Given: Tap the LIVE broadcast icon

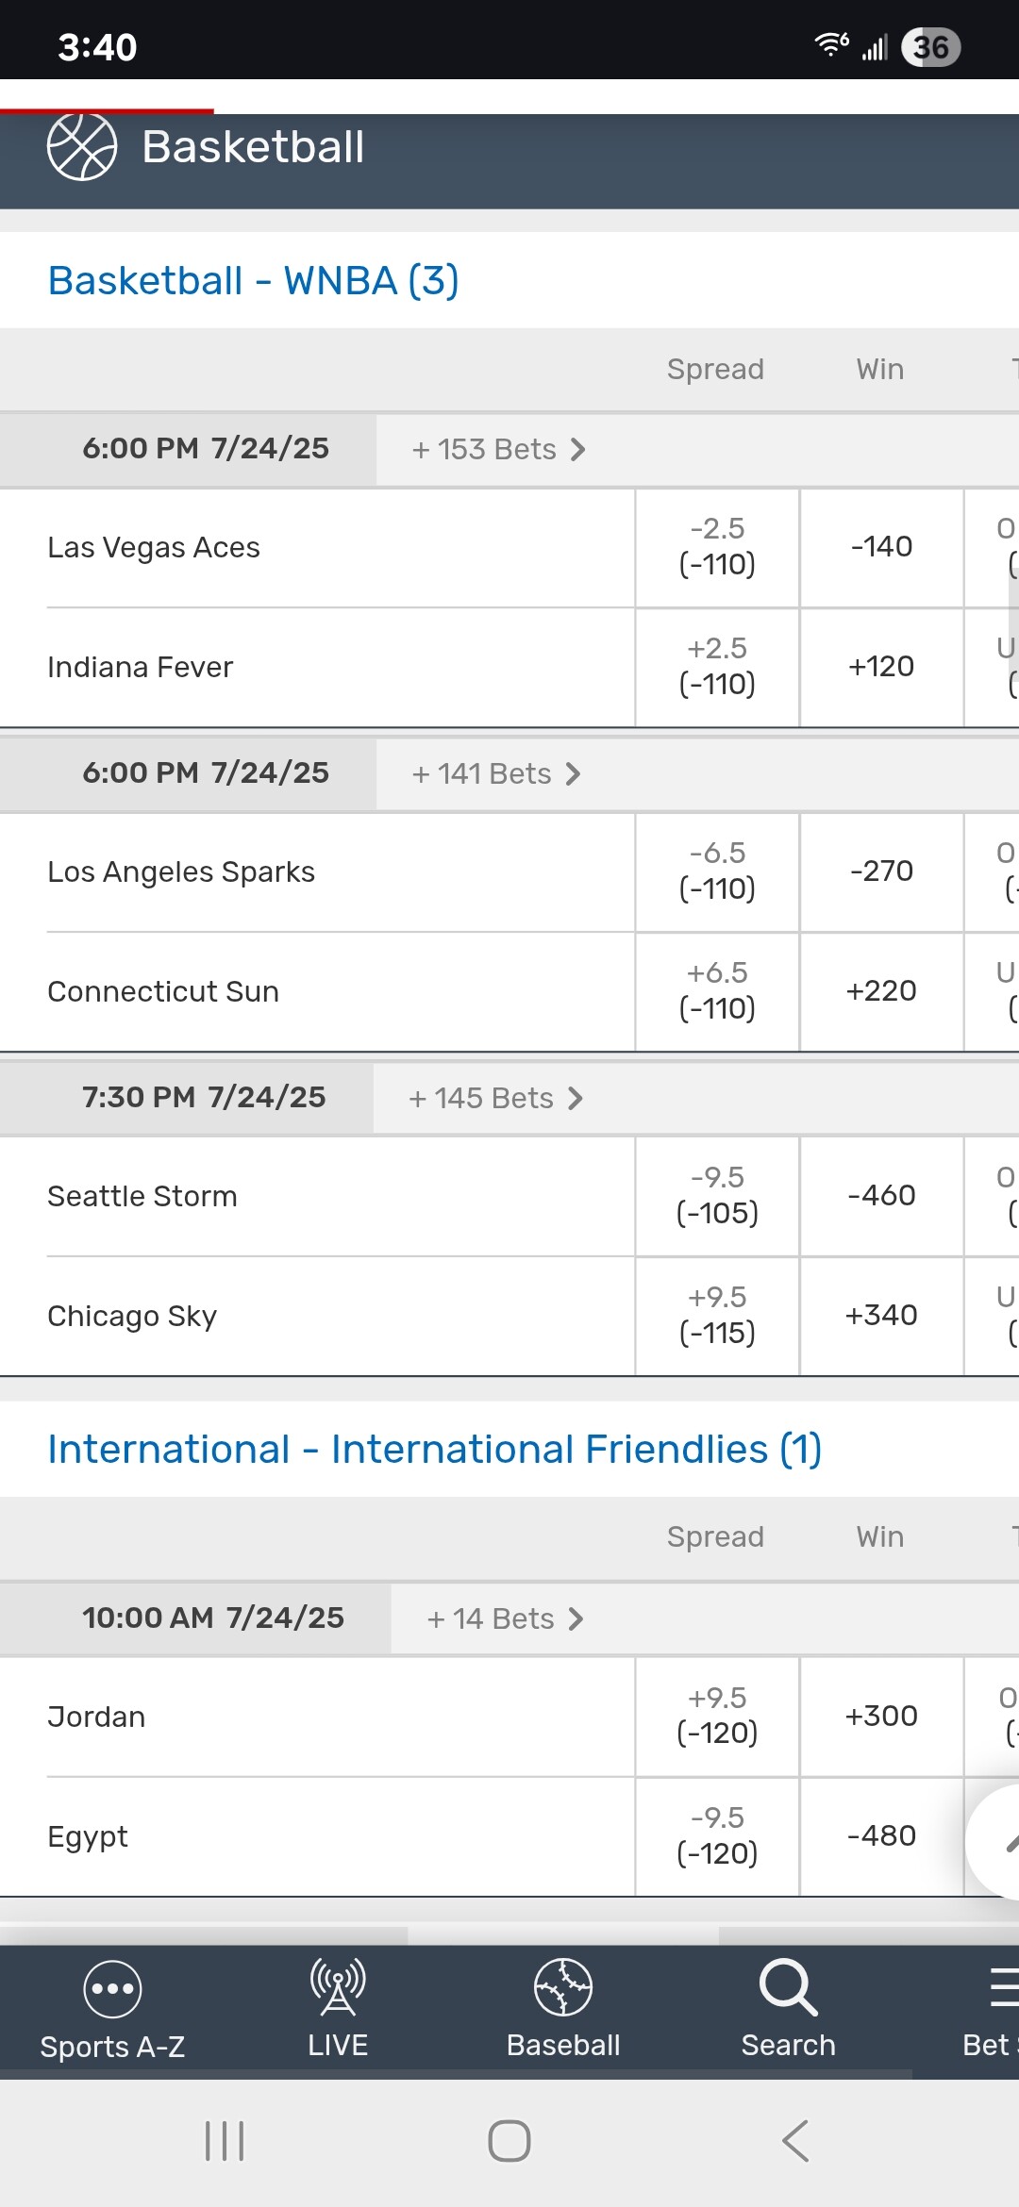Looking at the screenshot, I should point(338,1988).
